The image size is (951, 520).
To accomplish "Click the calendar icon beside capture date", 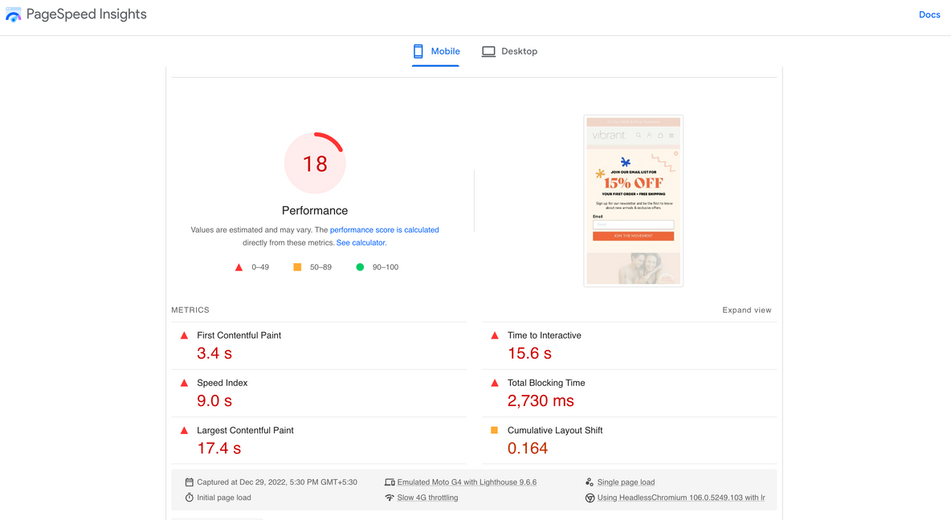I will point(190,482).
